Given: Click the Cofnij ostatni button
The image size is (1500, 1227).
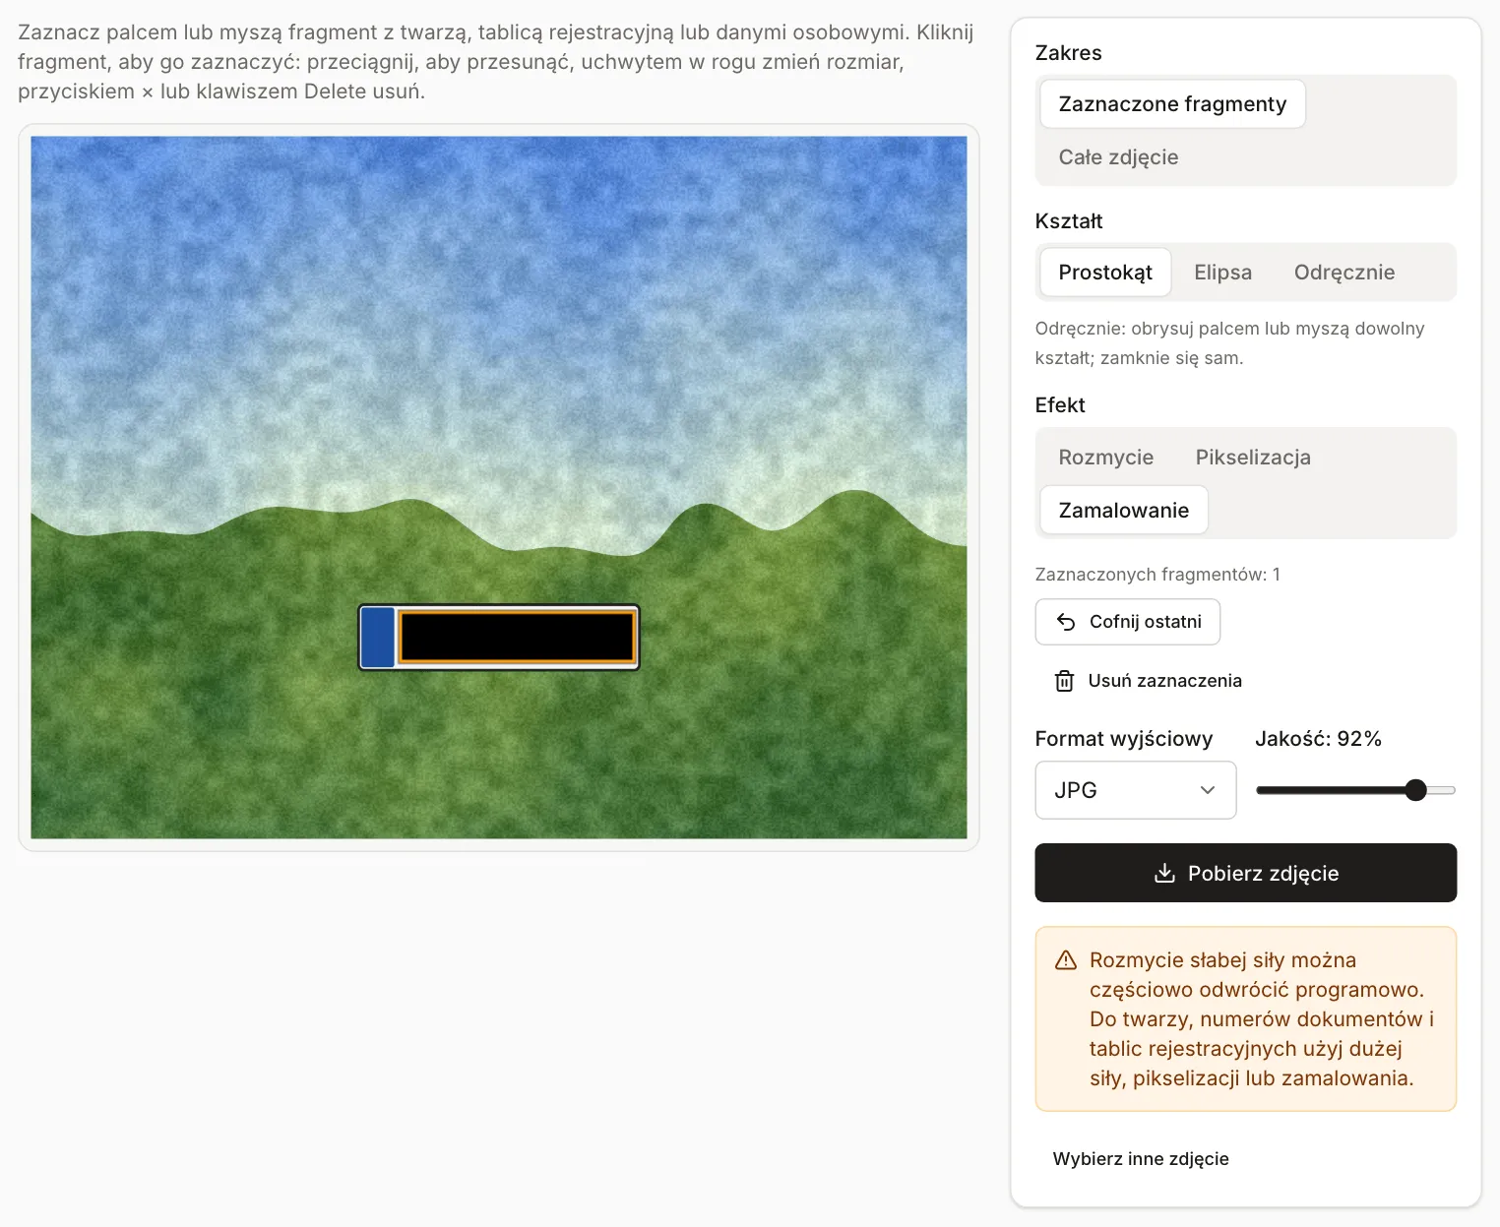Looking at the screenshot, I should [1128, 622].
